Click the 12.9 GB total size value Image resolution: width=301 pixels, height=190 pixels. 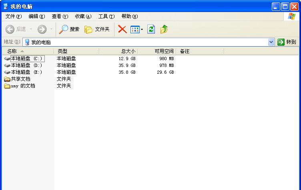click(x=127, y=59)
